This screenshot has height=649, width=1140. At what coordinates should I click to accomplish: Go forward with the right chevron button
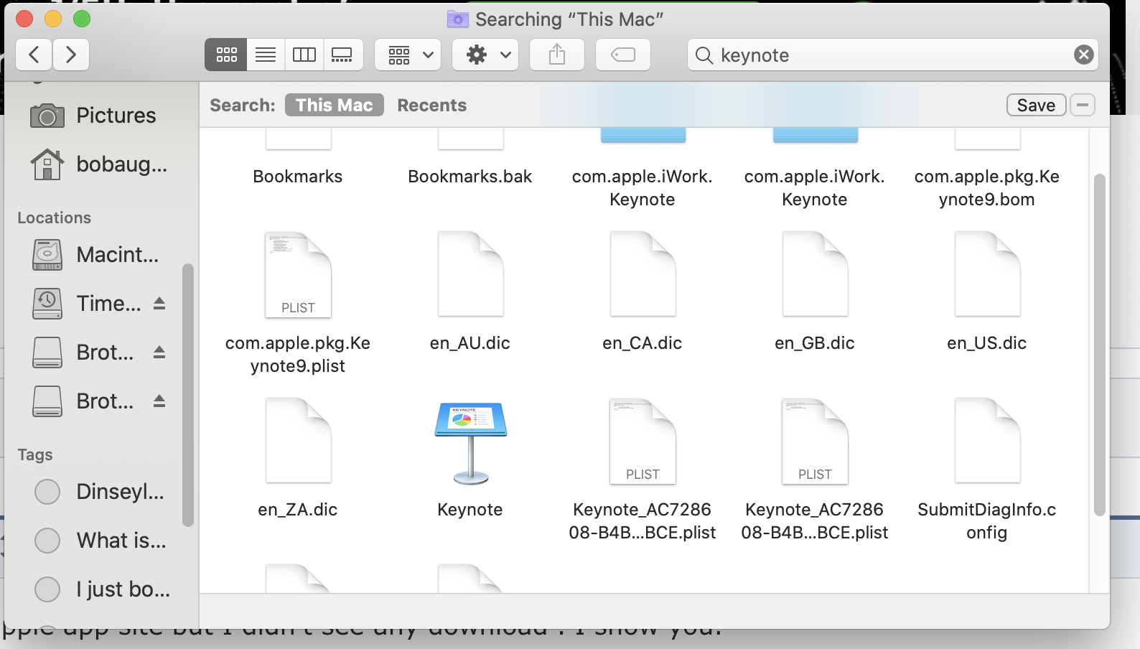tap(70, 55)
